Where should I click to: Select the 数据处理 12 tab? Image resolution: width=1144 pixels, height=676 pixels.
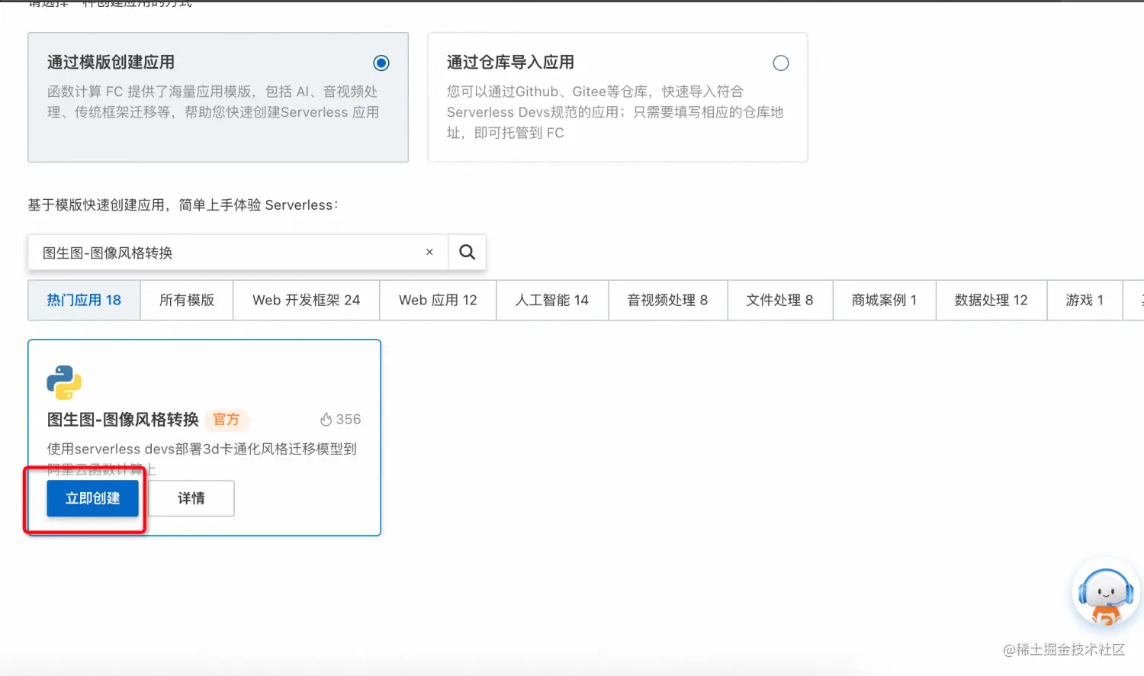991,300
